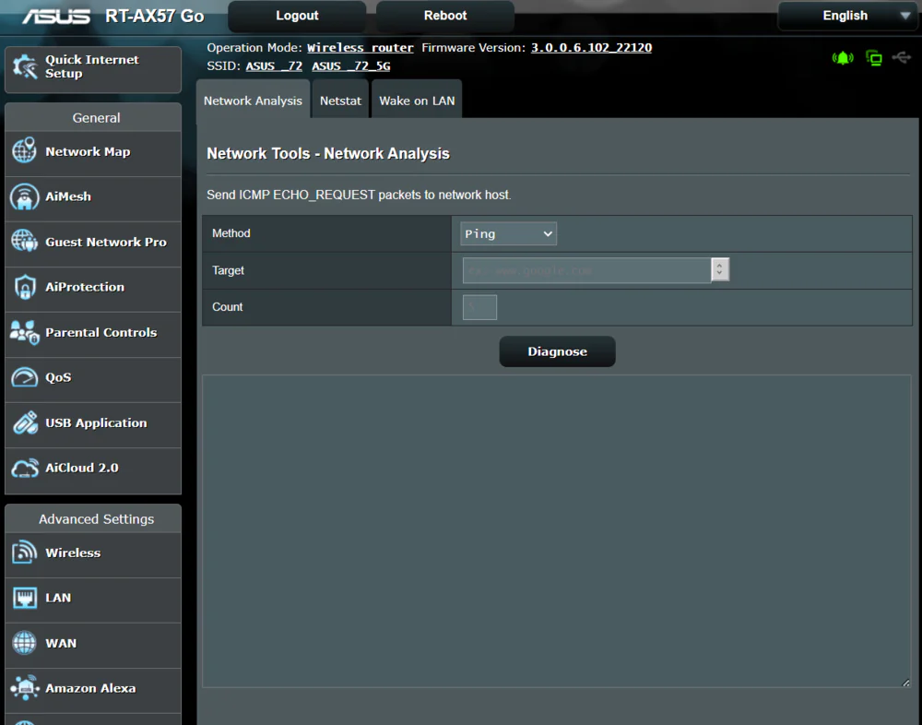This screenshot has width=922, height=725.
Task: Click inside the diagnose output text area
Action: coord(557,530)
